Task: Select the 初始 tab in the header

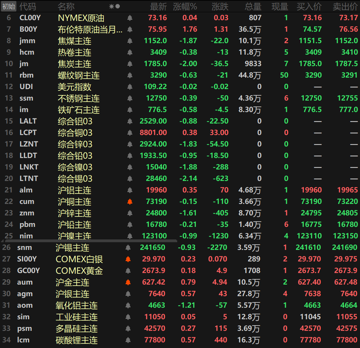Action: (9, 6)
